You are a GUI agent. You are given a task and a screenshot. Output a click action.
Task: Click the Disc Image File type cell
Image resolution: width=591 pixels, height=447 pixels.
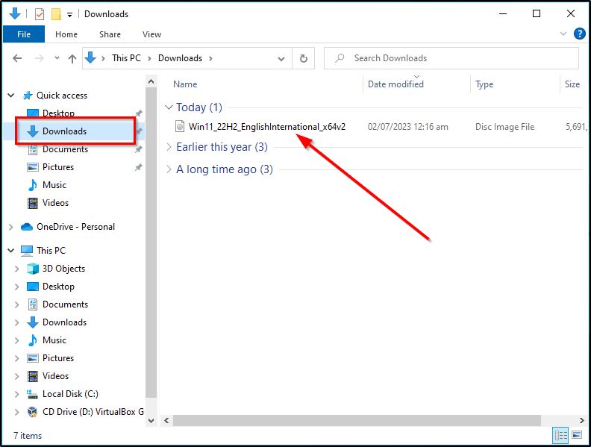point(504,127)
